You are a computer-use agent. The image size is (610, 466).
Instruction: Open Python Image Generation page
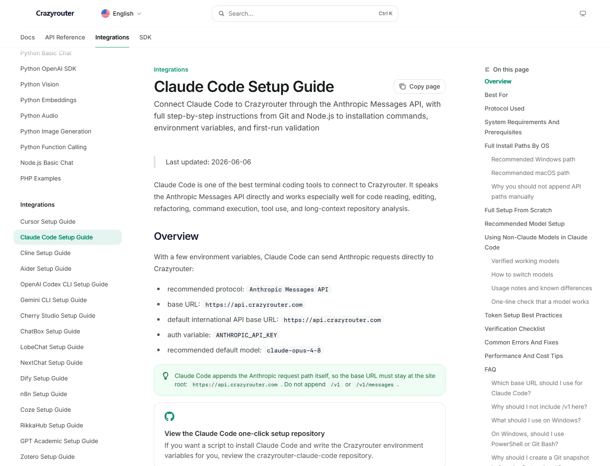point(56,131)
